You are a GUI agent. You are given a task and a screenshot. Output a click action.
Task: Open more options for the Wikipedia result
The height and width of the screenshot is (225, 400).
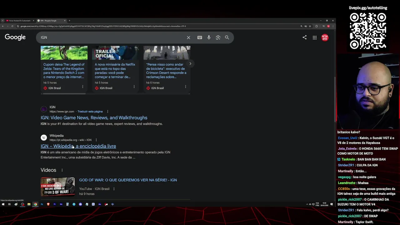[x=96, y=140]
